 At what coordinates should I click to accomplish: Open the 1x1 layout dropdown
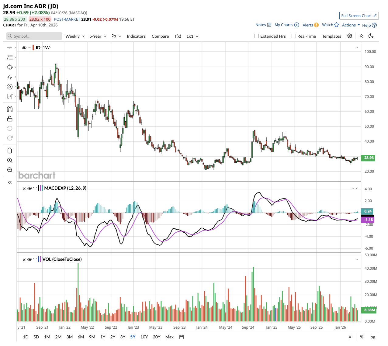pyautogui.click(x=192, y=36)
